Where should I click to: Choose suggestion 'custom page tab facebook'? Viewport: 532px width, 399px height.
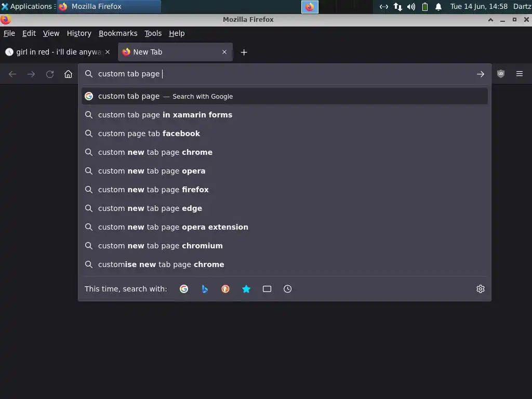coord(285,134)
